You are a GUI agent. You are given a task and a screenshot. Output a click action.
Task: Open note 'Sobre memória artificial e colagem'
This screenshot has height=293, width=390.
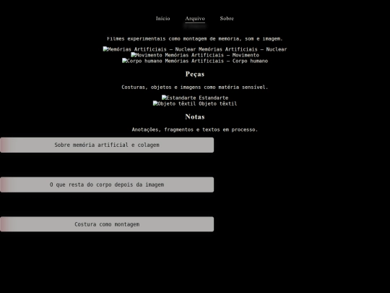(x=107, y=145)
